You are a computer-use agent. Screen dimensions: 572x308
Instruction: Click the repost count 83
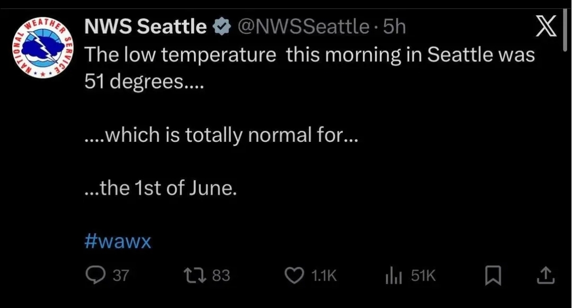(220, 275)
